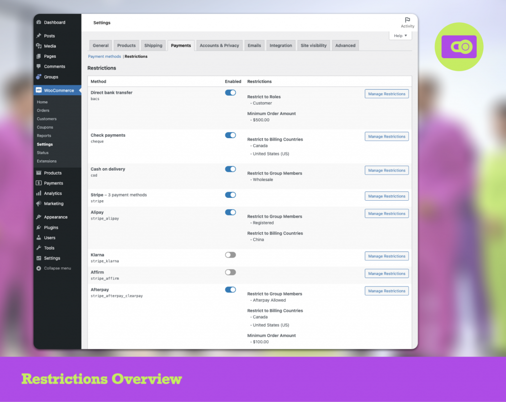The image size is (506, 402).
Task: Click the Comments bubble icon
Action: pos(39,67)
